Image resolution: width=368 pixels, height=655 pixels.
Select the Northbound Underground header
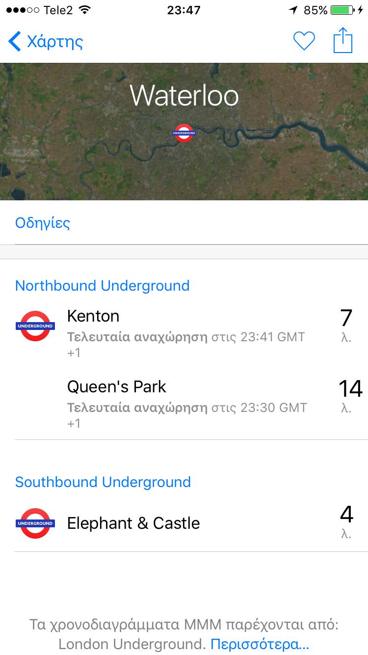tap(103, 286)
